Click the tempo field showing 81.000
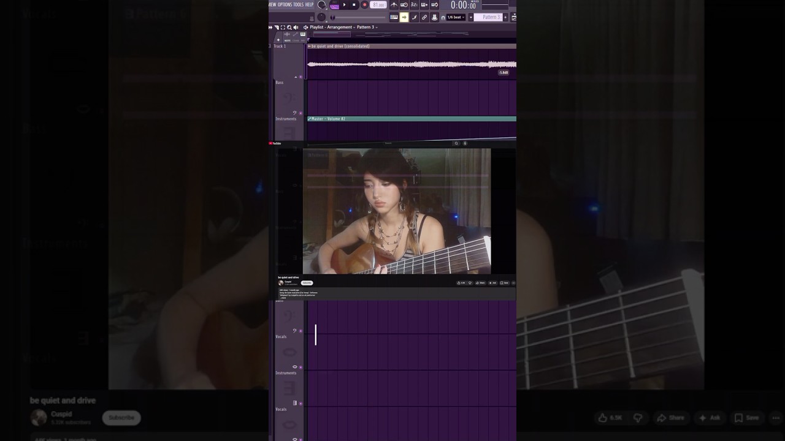785x441 pixels. pos(378,5)
